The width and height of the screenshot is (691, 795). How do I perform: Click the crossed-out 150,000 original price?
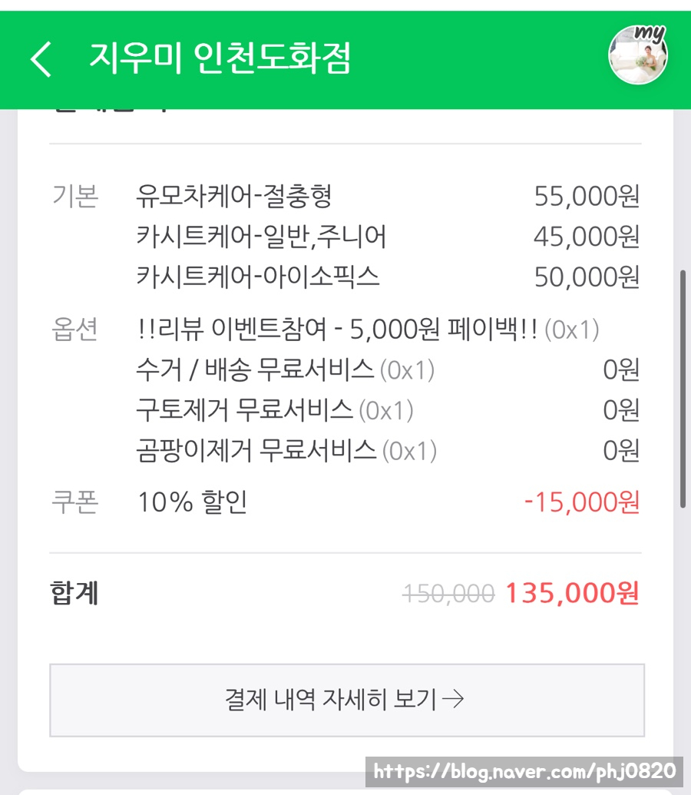click(448, 593)
